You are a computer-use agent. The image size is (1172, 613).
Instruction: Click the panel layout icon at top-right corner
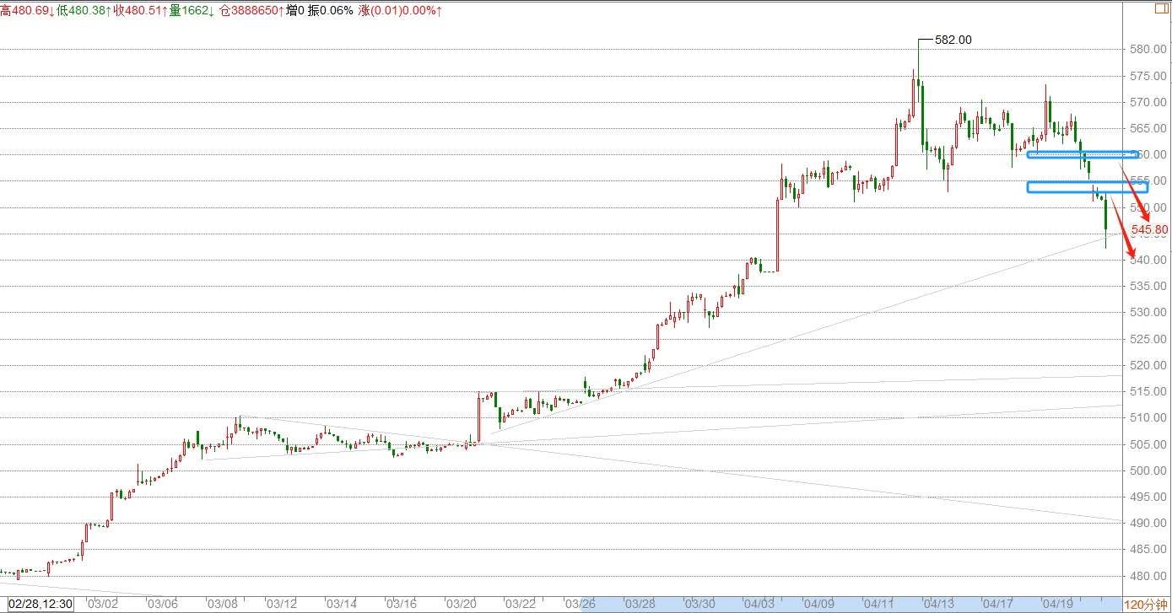1161,8
